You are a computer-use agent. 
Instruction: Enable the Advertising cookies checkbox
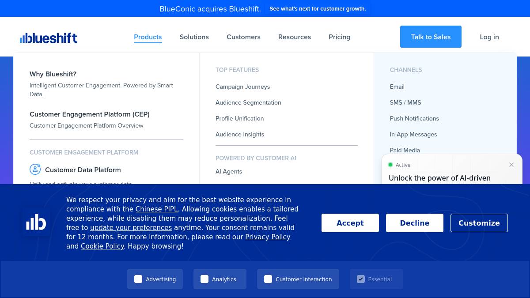(x=138, y=279)
